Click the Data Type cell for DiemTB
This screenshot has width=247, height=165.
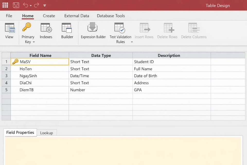coord(101,90)
